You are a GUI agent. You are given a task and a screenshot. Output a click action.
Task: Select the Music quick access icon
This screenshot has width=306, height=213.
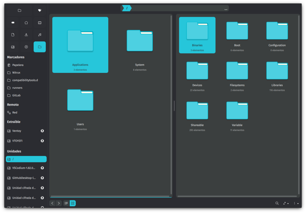click(40, 35)
